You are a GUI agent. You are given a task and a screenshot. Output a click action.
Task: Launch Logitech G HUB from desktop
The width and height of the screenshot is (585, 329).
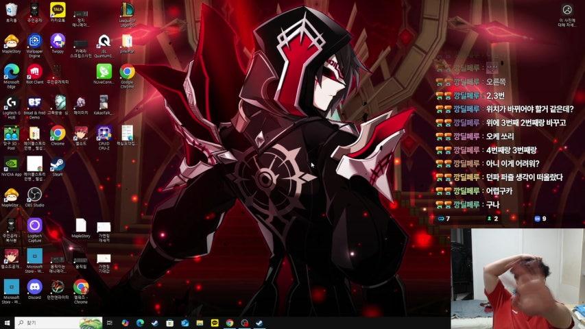tap(11, 107)
